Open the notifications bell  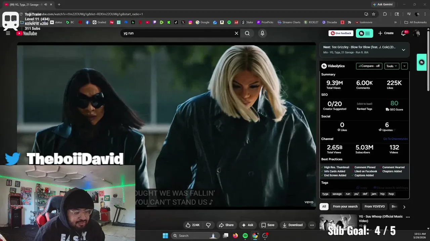click(404, 33)
